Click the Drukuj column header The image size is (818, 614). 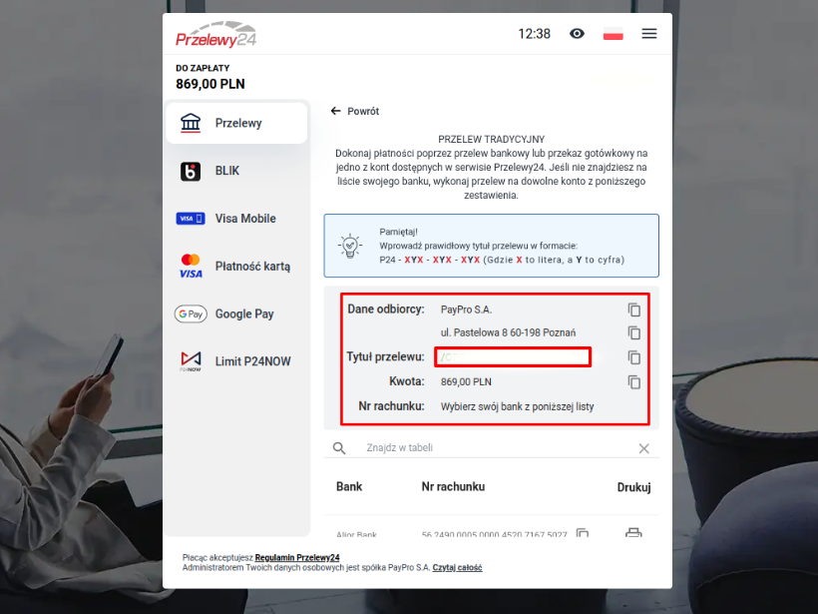click(x=633, y=487)
